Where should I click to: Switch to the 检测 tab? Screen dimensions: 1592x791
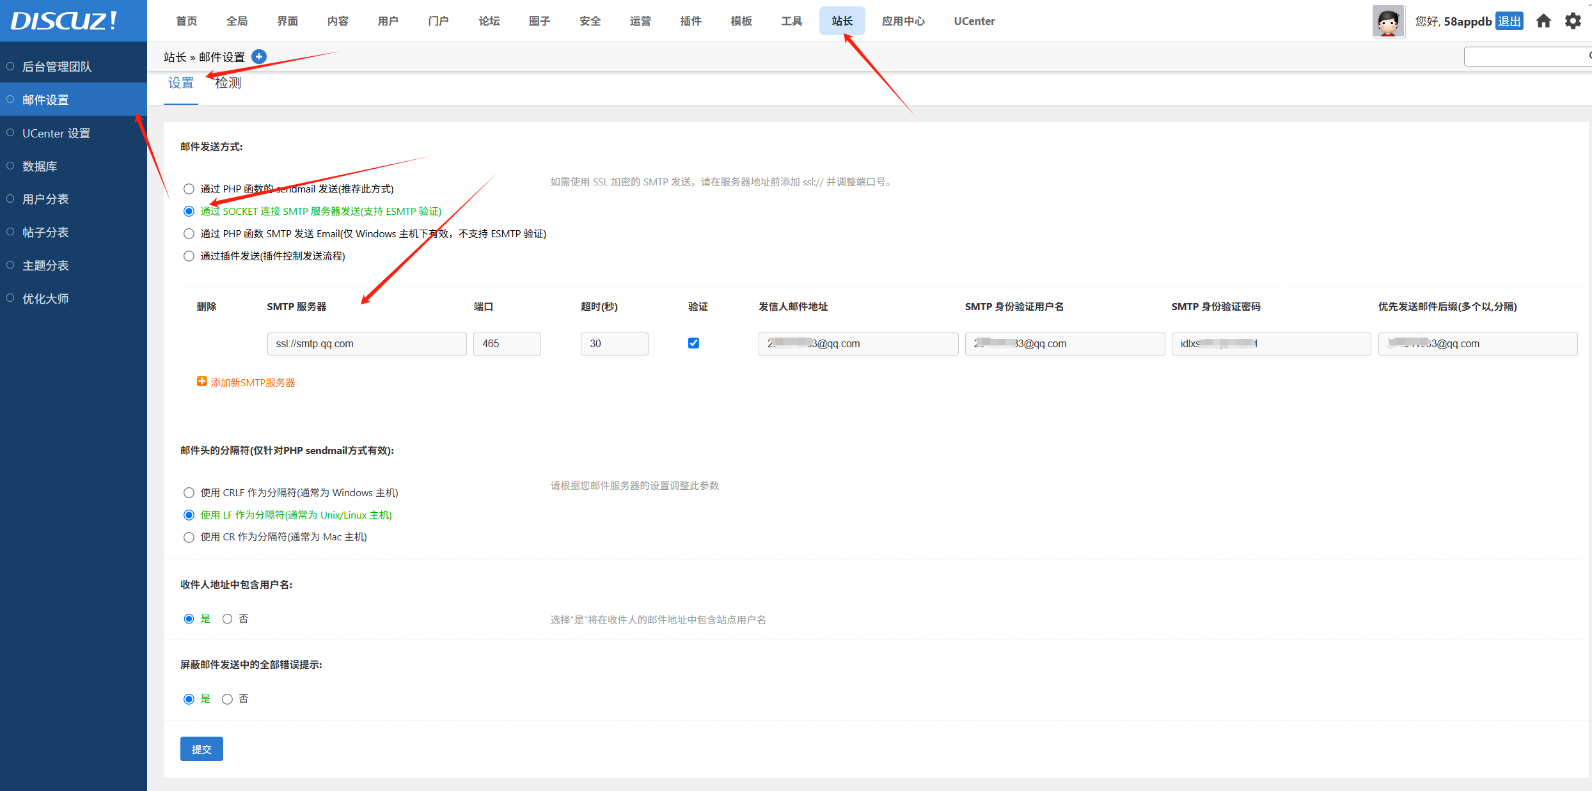click(228, 83)
